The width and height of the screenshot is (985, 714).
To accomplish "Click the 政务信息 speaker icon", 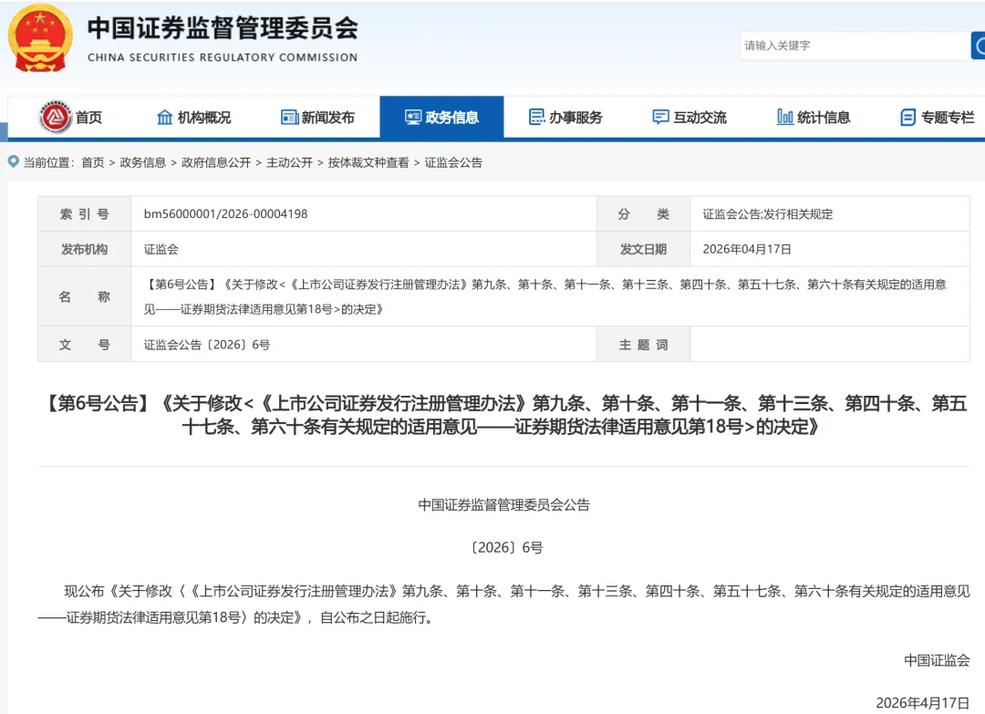I will pos(413,117).
